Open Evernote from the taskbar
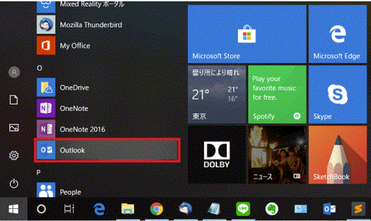 pos(271,209)
